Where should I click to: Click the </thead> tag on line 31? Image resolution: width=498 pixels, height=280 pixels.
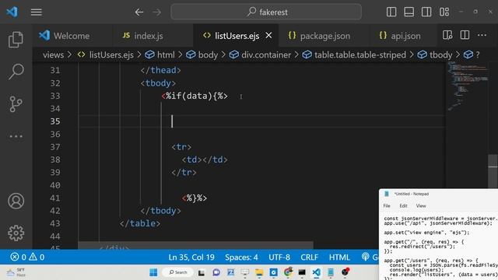(161, 70)
